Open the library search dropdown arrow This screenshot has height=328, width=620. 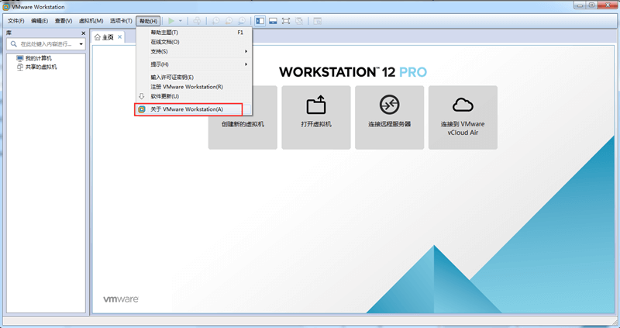coord(81,44)
